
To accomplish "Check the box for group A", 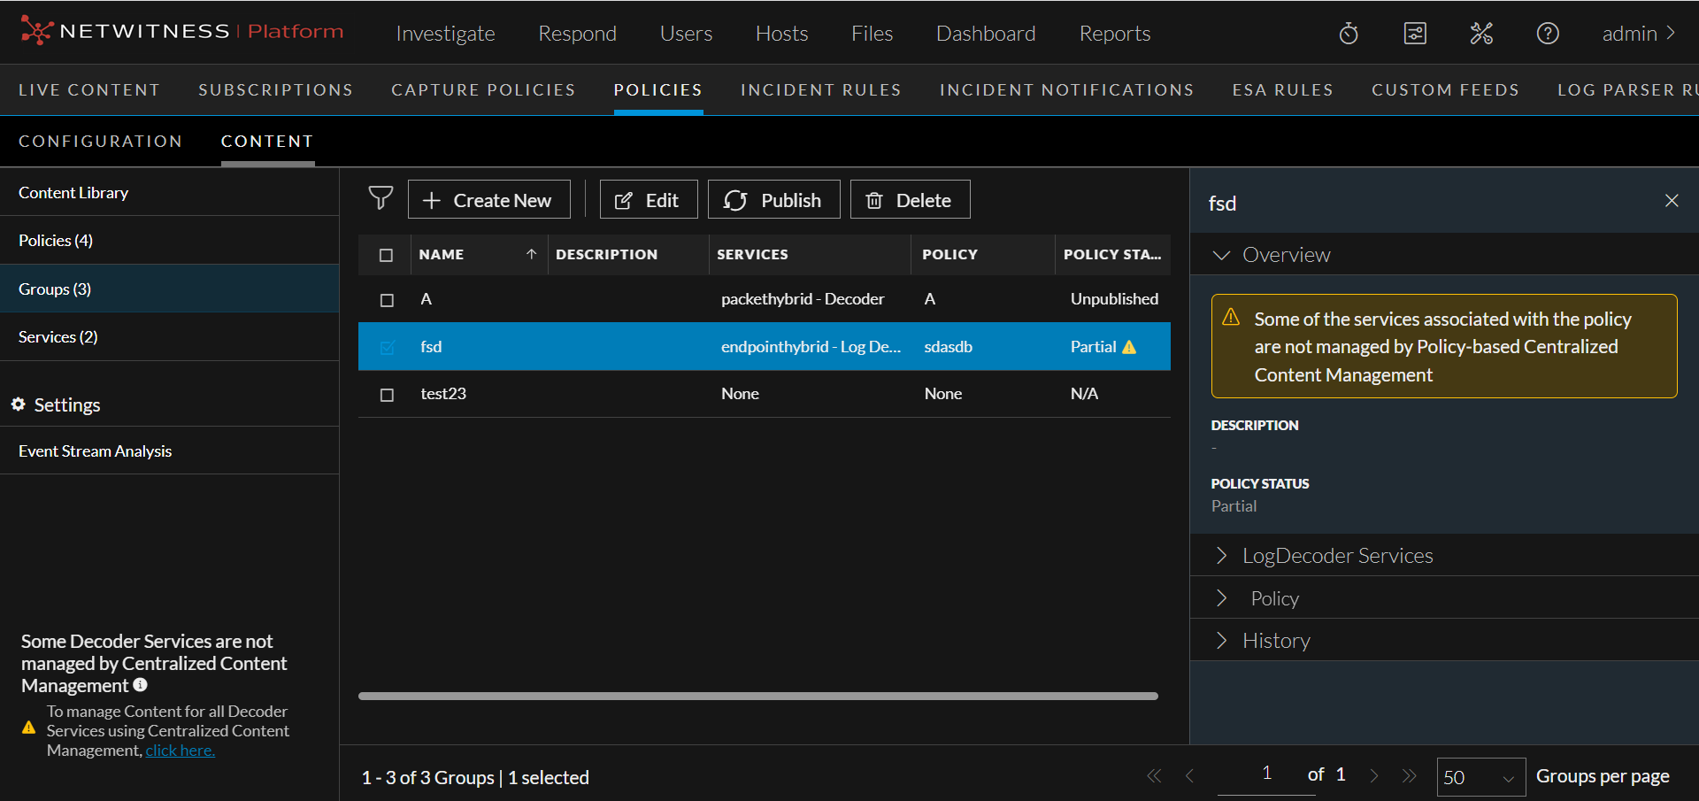I will point(387,300).
